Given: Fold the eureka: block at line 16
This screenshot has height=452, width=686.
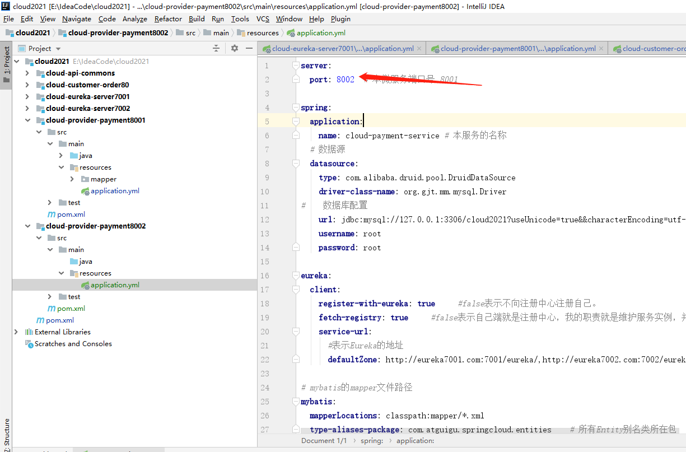Looking at the screenshot, I should (296, 276).
